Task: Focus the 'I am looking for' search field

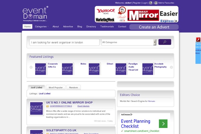Action: (64, 42)
